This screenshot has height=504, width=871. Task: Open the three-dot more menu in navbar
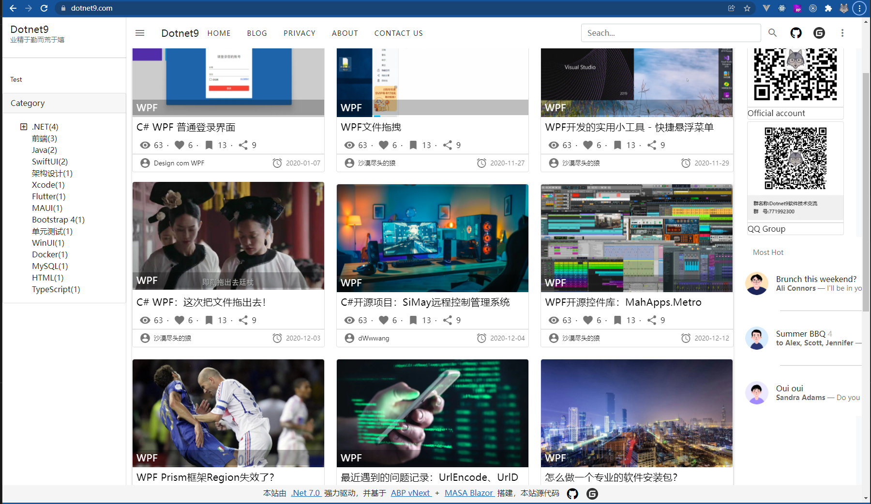[x=842, y=33]
